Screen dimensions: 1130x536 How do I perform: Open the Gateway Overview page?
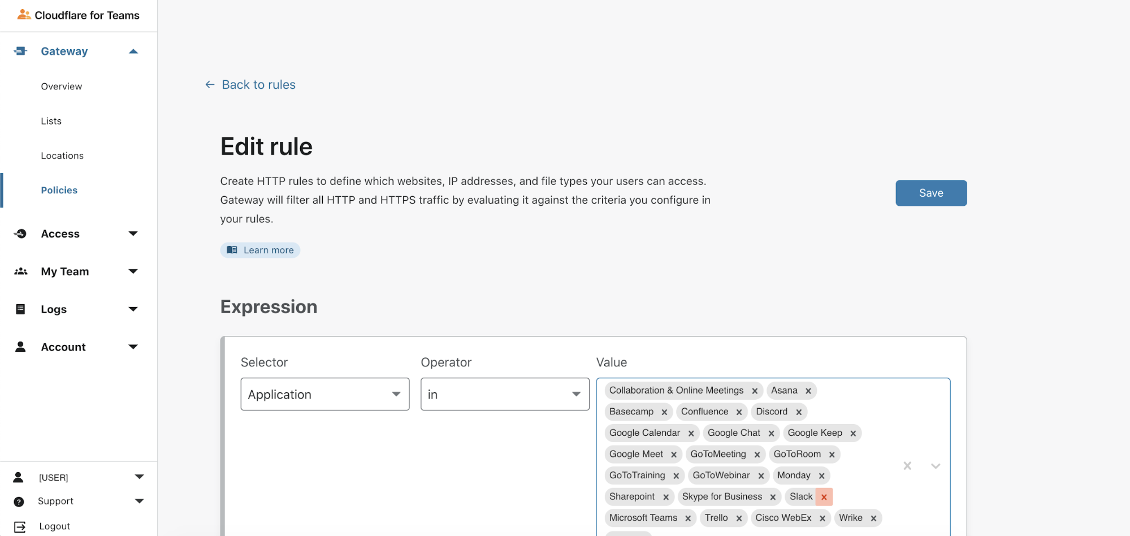[62, 86]
